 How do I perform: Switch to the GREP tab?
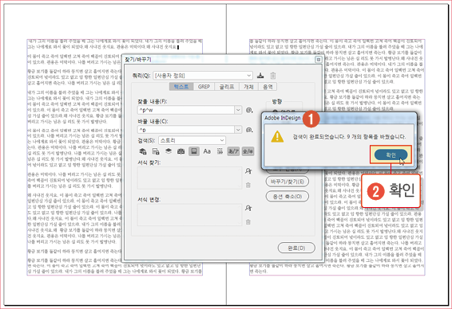tap(204, 87)
